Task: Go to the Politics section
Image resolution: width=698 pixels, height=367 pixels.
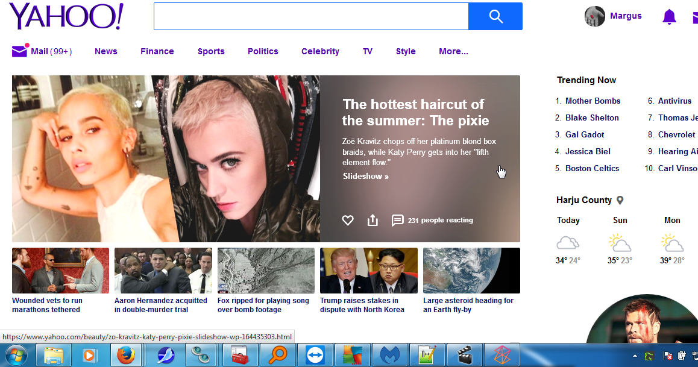Action: pyautogui.click(x=263, y=51)
